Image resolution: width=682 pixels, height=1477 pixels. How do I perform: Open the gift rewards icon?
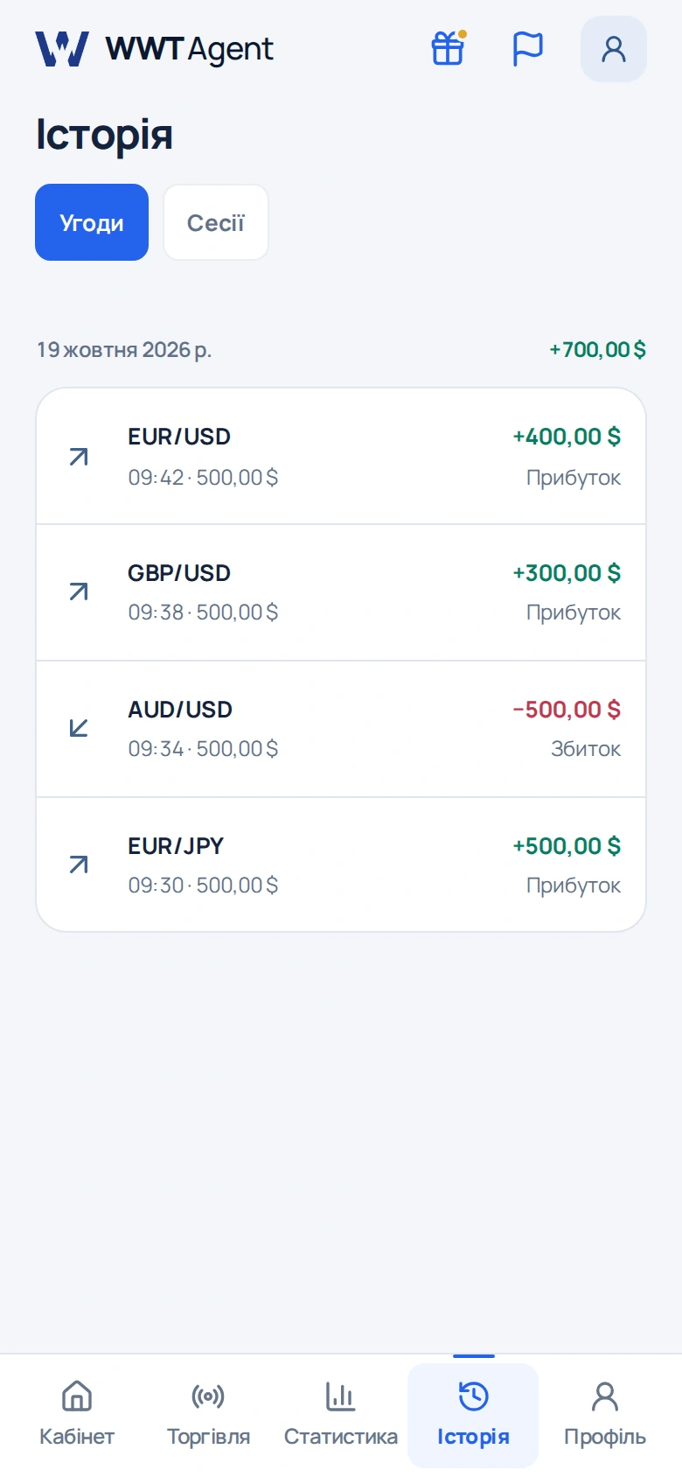(448, 49)
